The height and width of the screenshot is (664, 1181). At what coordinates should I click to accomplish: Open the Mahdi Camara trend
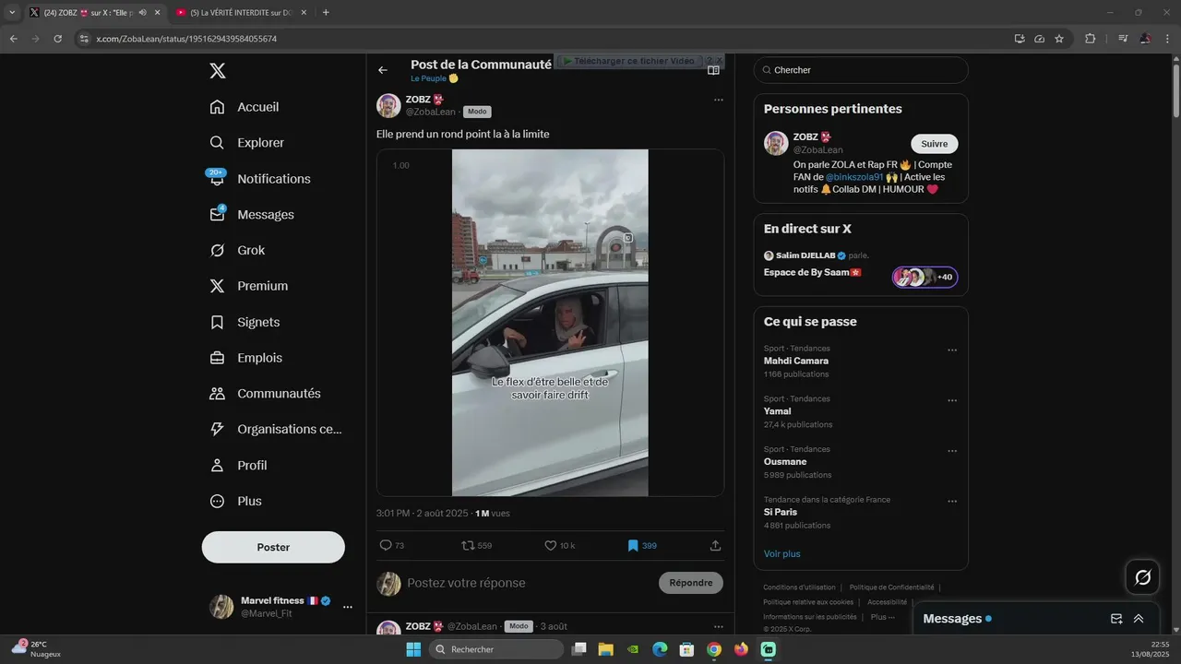tap(796, 361)
